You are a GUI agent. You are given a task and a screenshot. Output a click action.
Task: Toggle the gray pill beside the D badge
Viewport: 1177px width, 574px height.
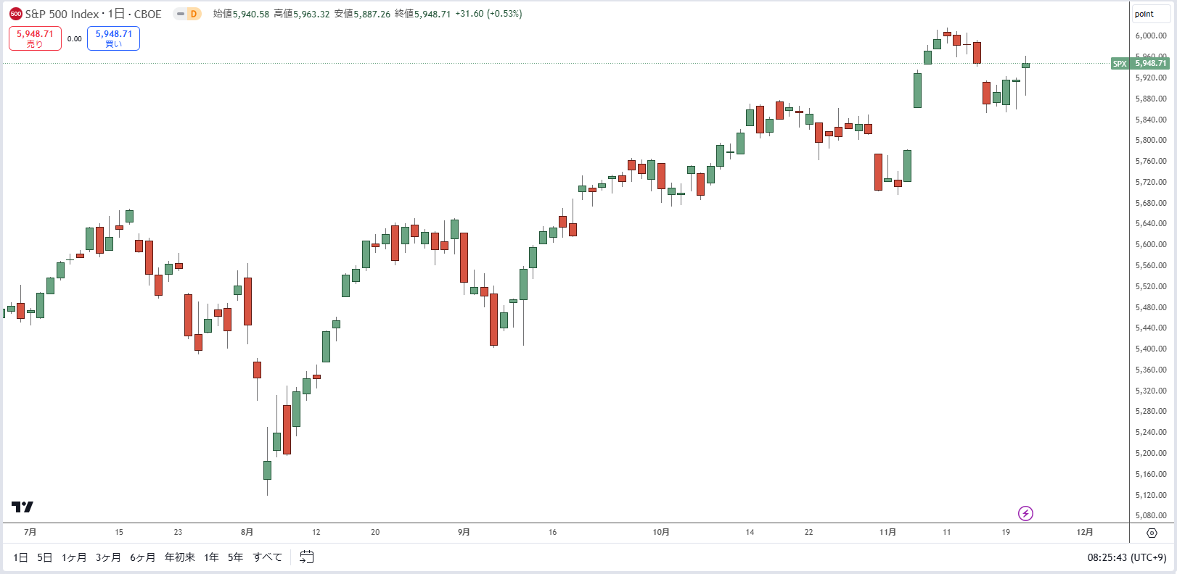(180, 14)
